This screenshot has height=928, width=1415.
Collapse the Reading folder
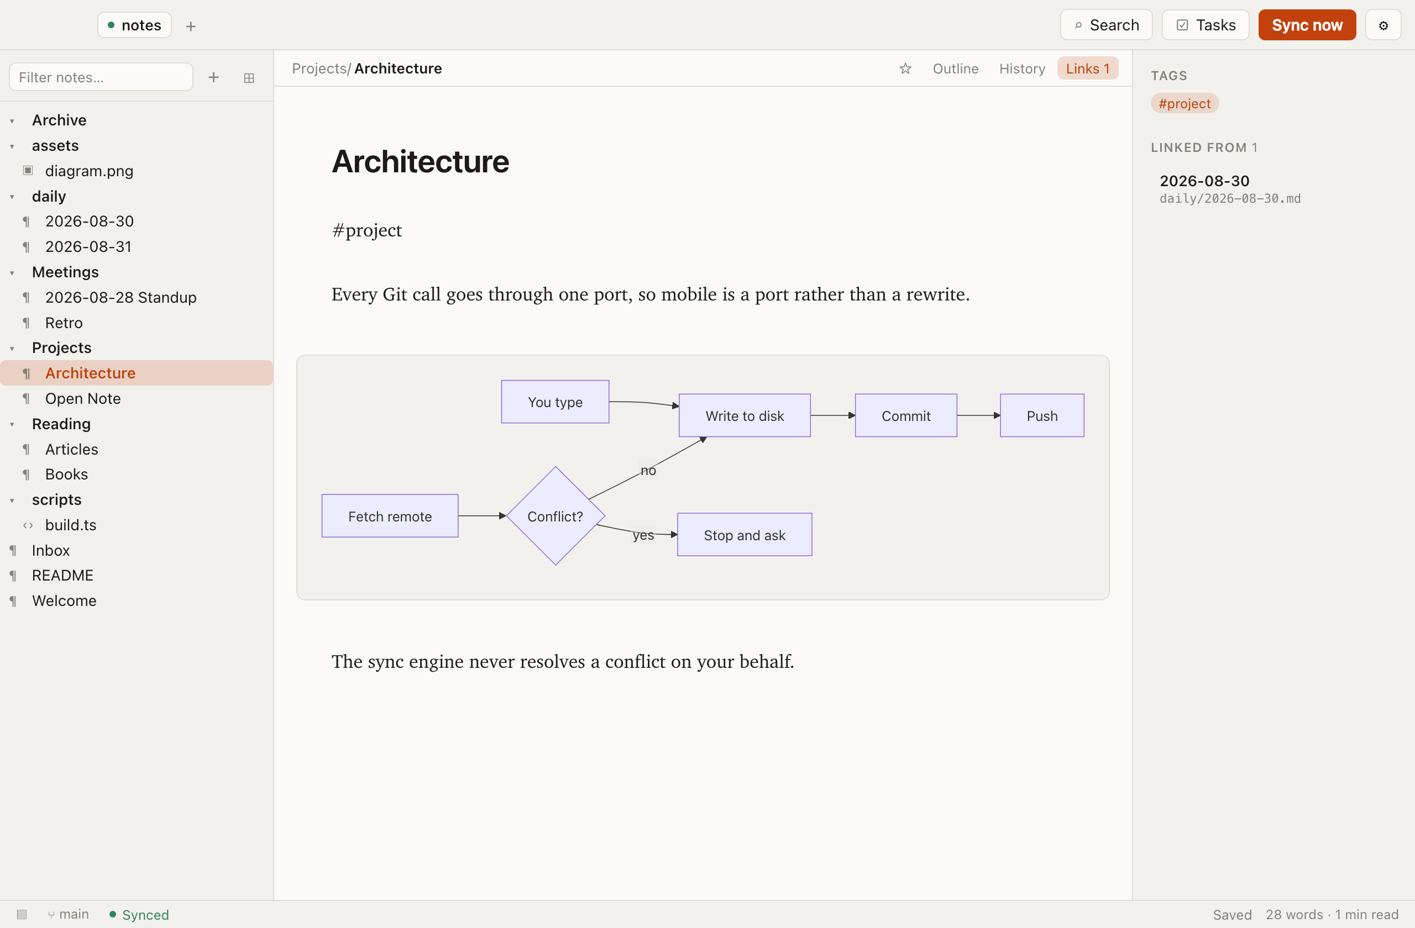tap(12, 424)
